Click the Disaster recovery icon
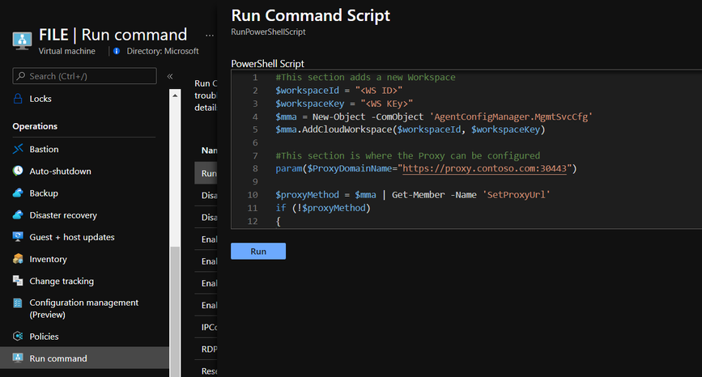 [18, 215]
